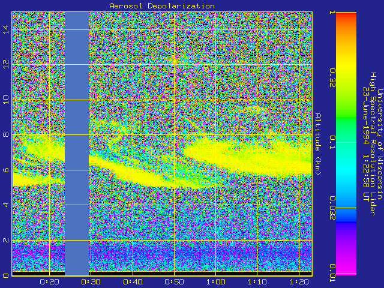
Task: Click altitude axis label 14
Action: tap(6, 29)
